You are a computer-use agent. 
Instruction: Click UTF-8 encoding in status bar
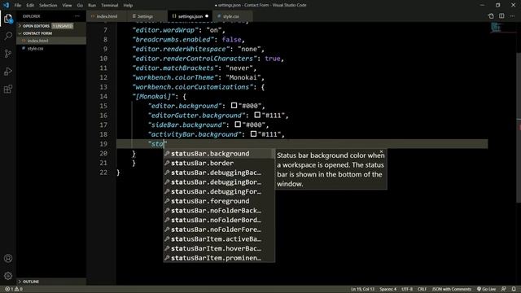407,289
